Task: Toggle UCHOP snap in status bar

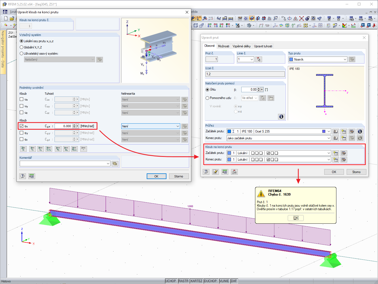Action: [171, 281]
